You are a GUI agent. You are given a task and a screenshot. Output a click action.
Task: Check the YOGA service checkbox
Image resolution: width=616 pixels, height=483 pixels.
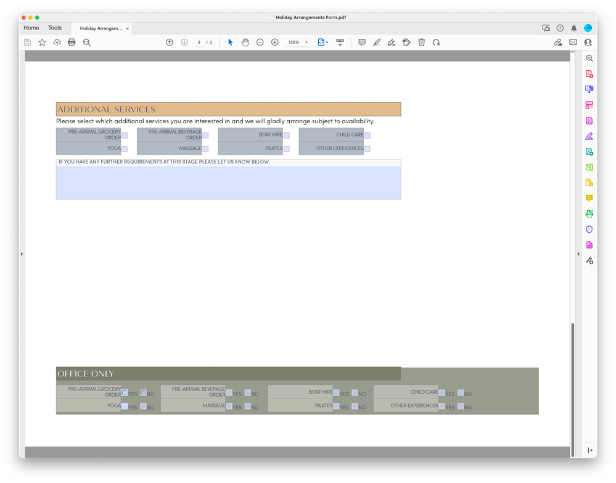click(125, 148)
